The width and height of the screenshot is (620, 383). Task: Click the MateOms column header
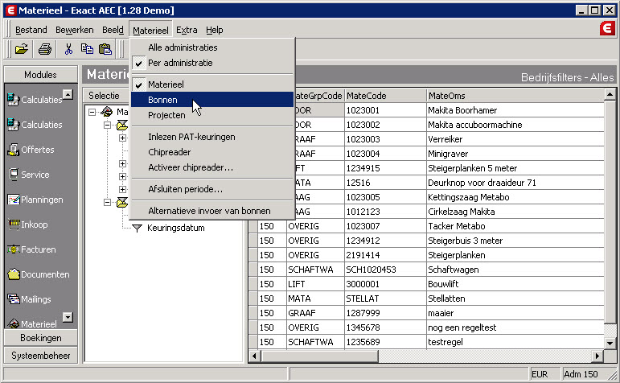[x=515, y=96]
